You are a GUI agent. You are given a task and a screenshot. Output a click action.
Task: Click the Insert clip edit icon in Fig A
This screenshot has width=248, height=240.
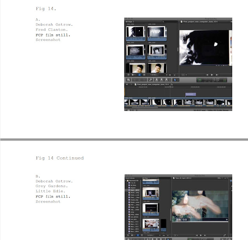(162, 80)
